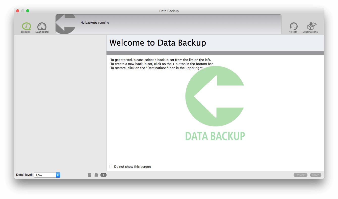Show the backup History
Screen dimensions: 338x199
293,27
